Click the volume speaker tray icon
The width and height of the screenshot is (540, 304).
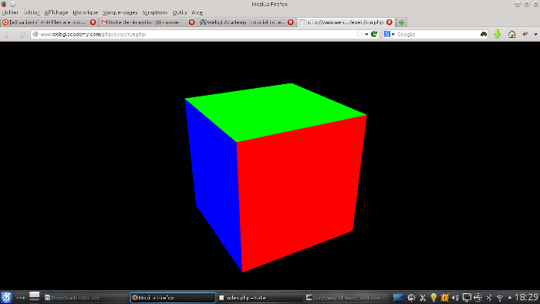(455, 298)
